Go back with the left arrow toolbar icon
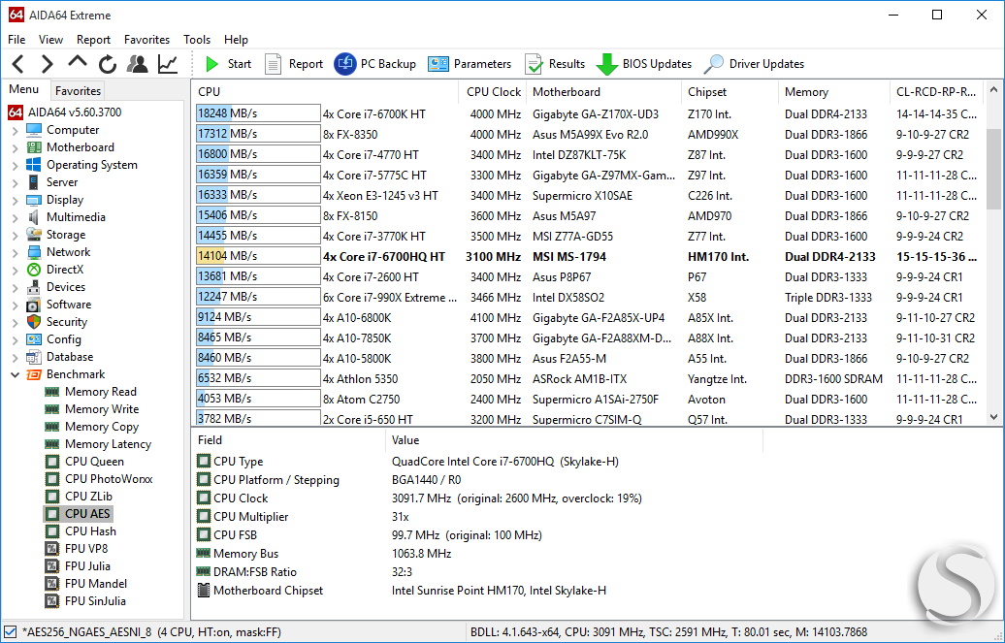This screenshot has width=1005, height=643. point(17,63)
